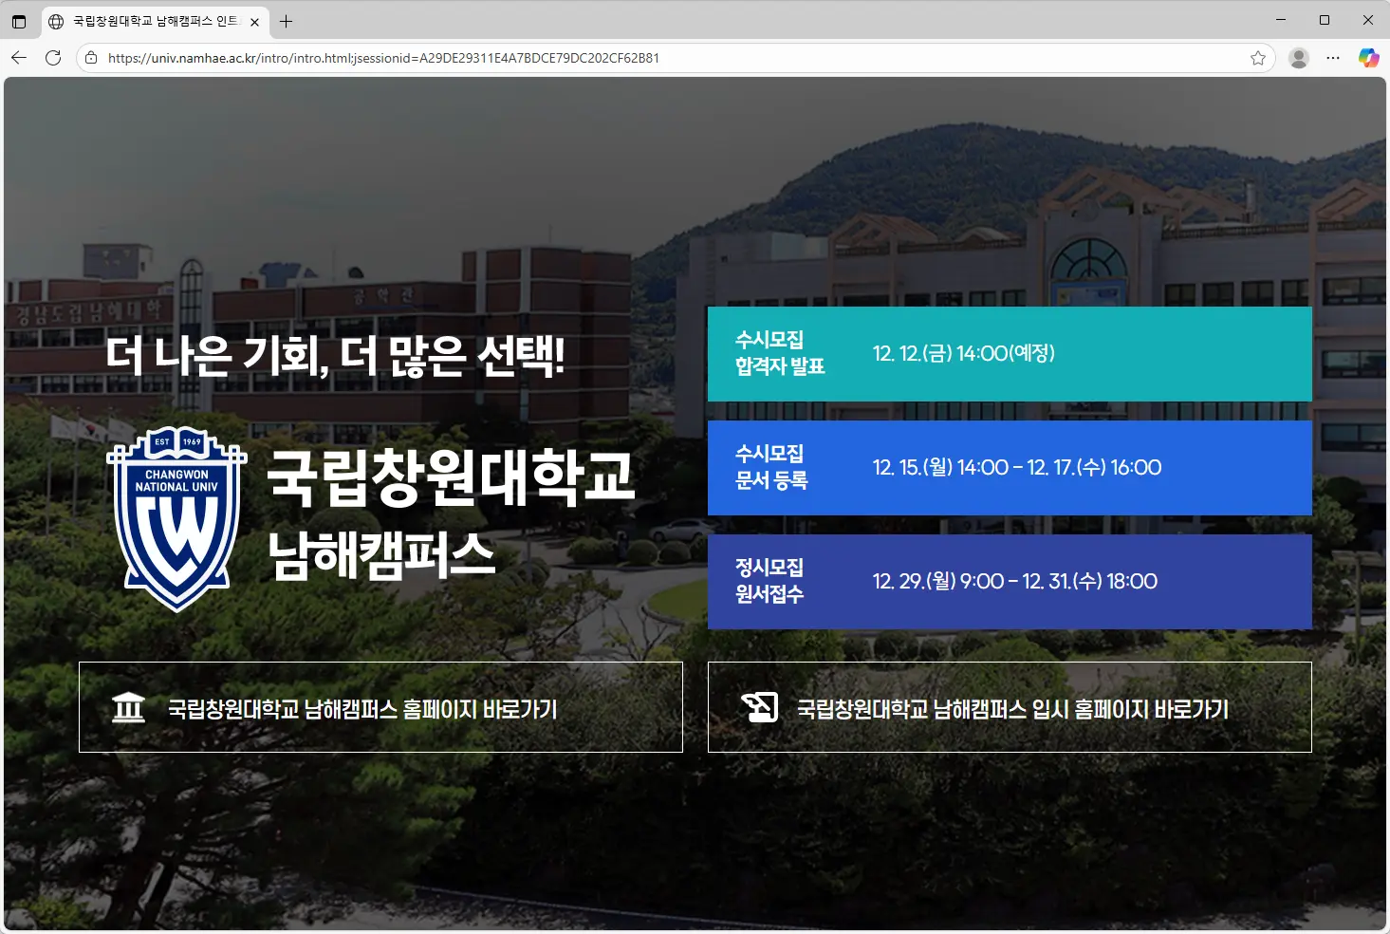Open the 남해캠퍼스 홈페이지 바로가기 link
Screen dimensions: 1390x934
point(380,707)
